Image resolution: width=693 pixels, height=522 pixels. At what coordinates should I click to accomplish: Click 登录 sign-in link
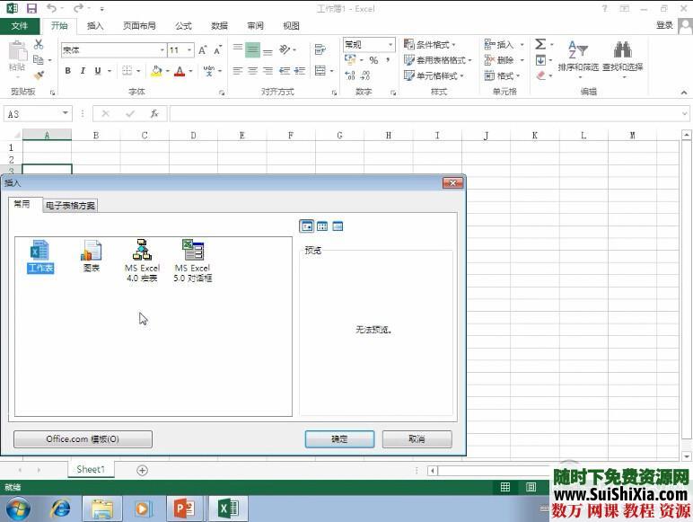click(x=664, y=25)
